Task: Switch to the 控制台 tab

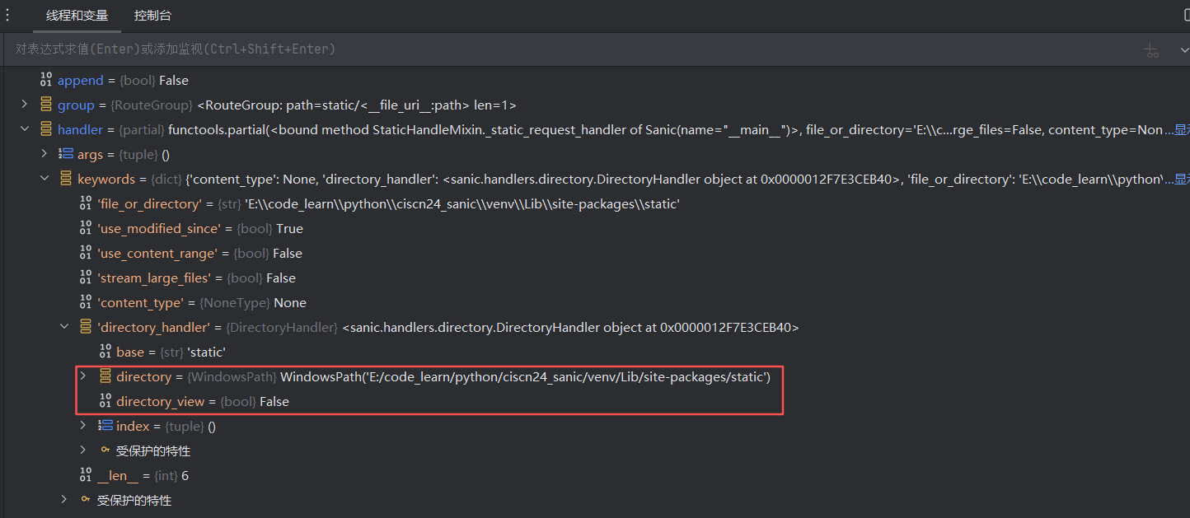Action: click(152, 16)
